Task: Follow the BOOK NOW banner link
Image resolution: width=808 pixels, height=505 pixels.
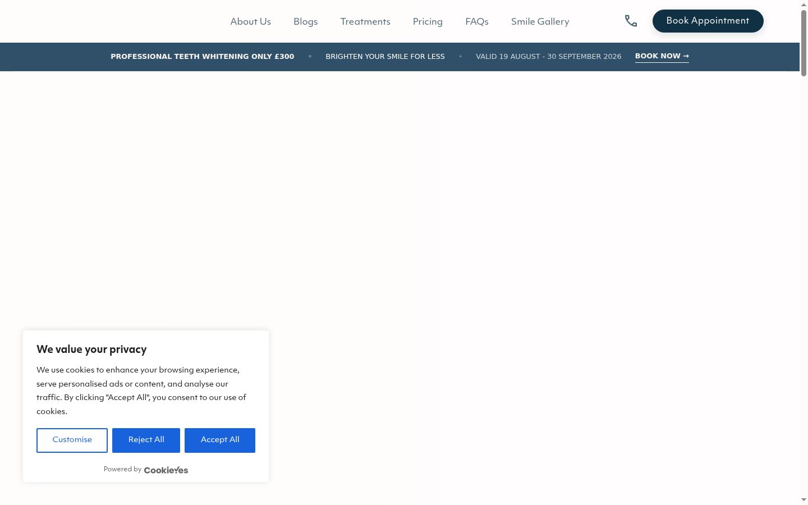Action: pyautogui.click(x=662, y=56)
